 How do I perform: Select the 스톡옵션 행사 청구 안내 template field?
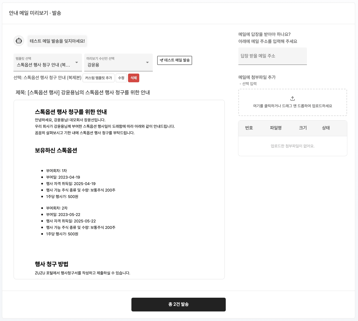(48, 62)
